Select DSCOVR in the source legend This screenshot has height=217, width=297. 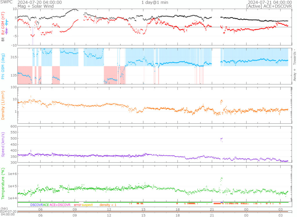tap(37, 205)
